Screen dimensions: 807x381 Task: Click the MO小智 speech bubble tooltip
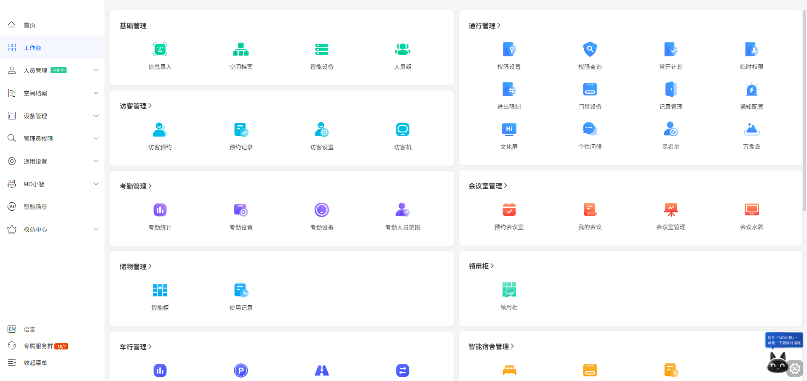[x=784, y=340]
